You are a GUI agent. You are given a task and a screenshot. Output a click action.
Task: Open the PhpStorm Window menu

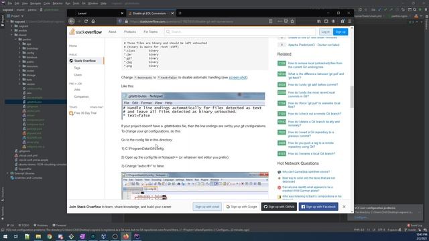pos(93,3)
